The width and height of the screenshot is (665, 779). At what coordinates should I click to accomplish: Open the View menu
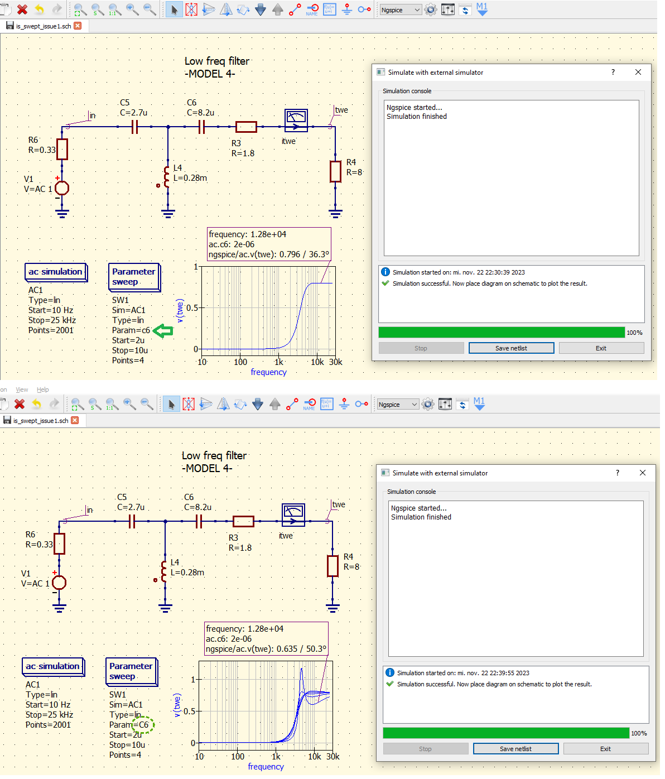[x=22, y=389]
